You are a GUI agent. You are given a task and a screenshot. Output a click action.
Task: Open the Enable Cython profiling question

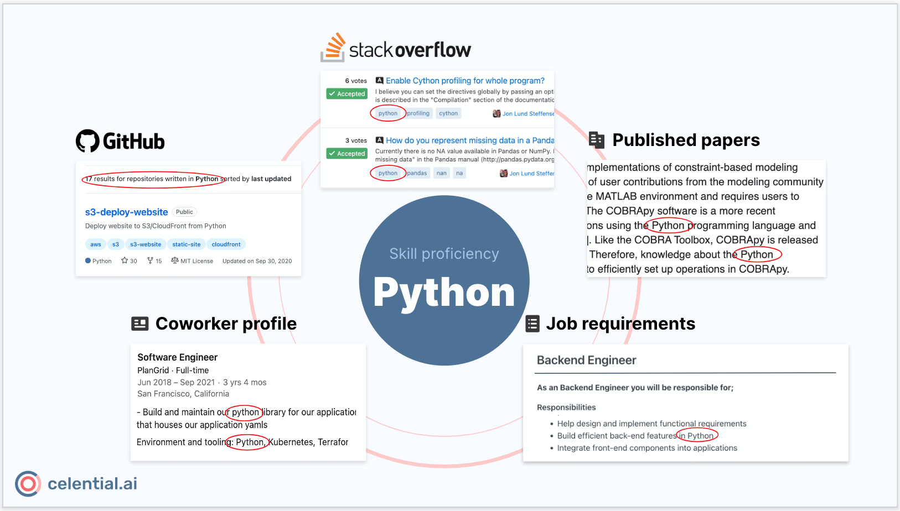465,81
